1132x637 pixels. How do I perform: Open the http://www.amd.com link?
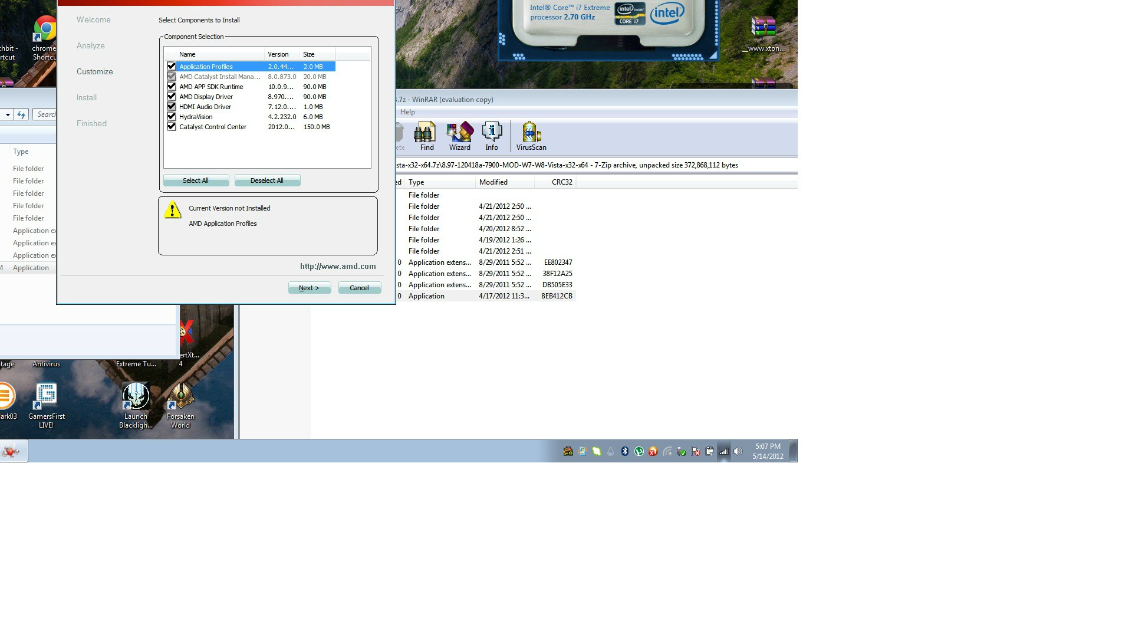[x=338, y=266]
